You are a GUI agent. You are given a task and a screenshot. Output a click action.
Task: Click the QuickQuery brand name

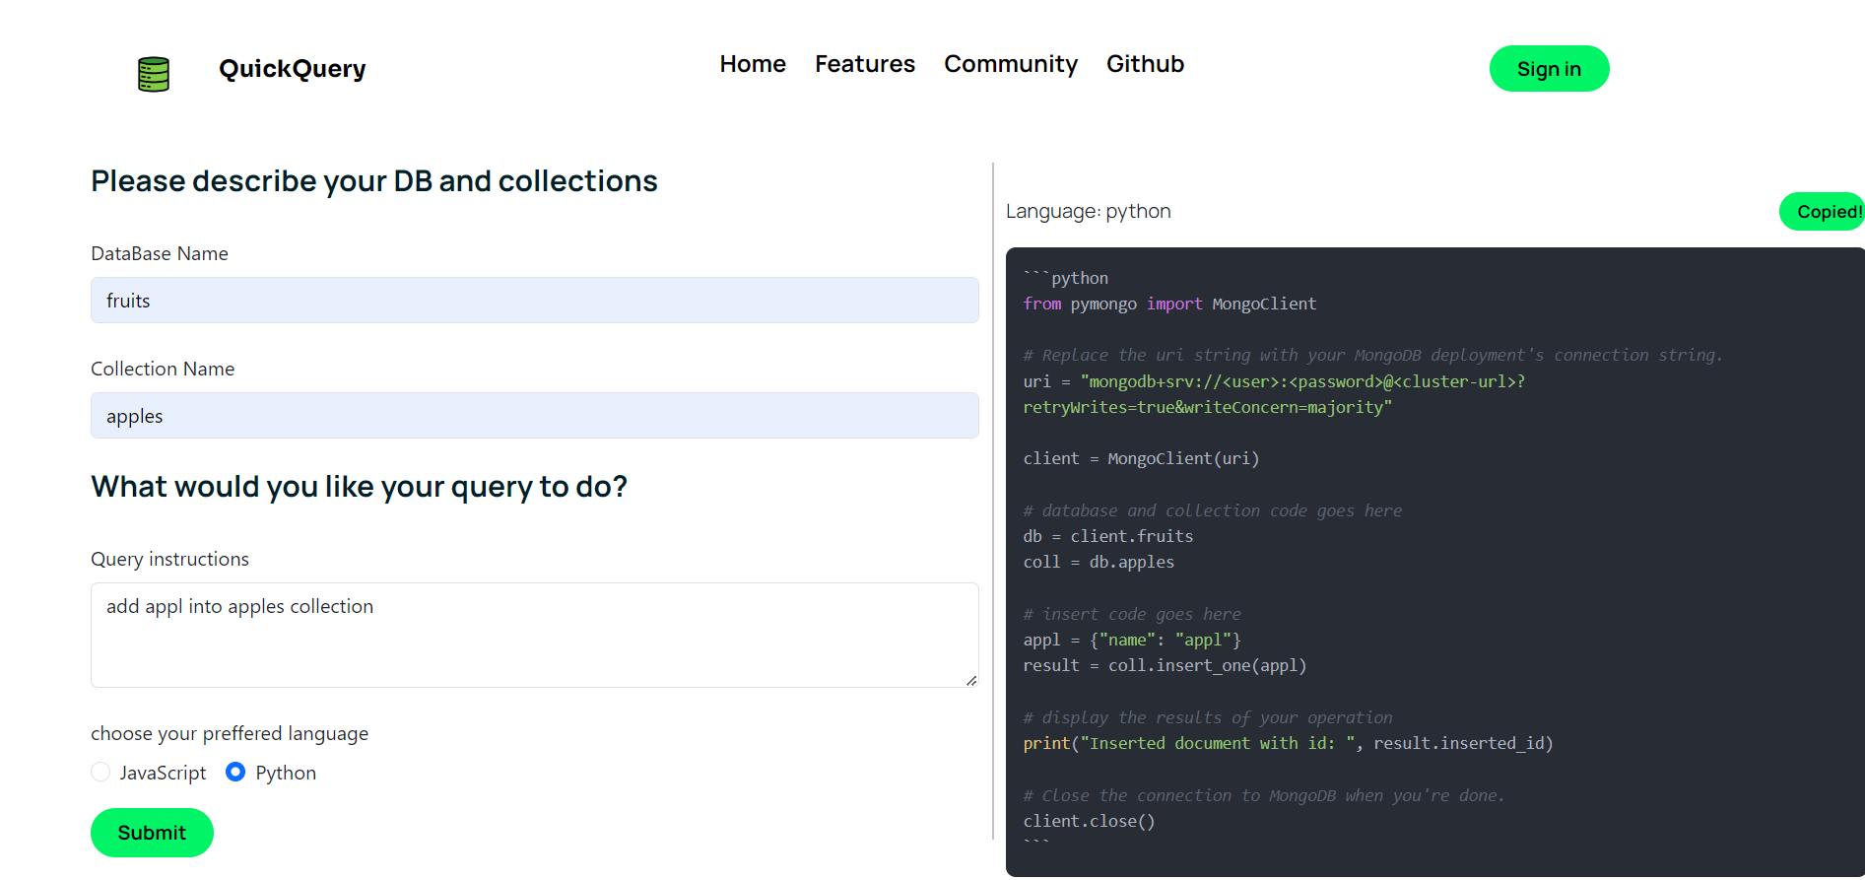point(293,69)
